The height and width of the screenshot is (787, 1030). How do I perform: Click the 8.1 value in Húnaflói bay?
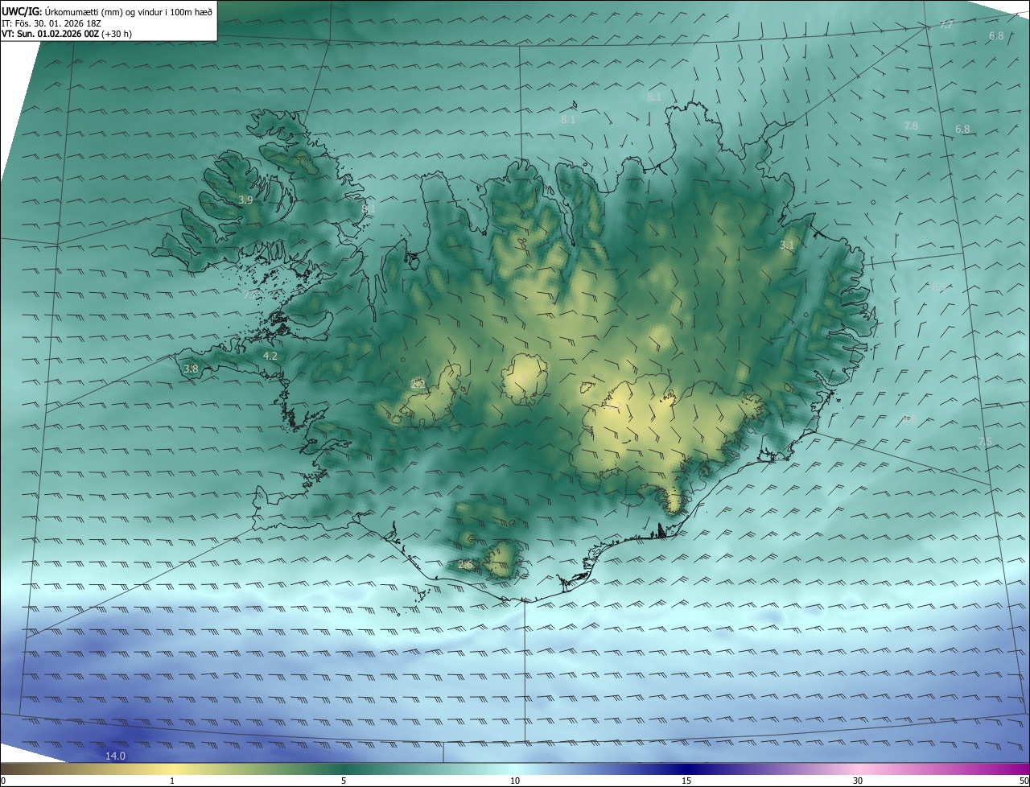(x=369, y=209)
